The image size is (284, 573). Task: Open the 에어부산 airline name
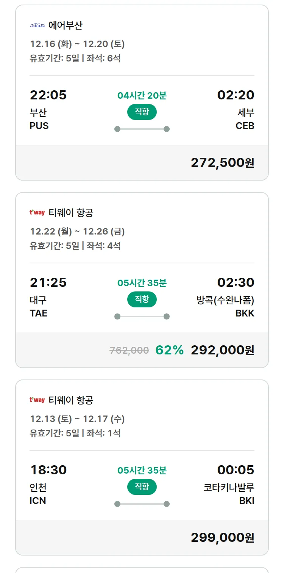(x=66, y=26)
